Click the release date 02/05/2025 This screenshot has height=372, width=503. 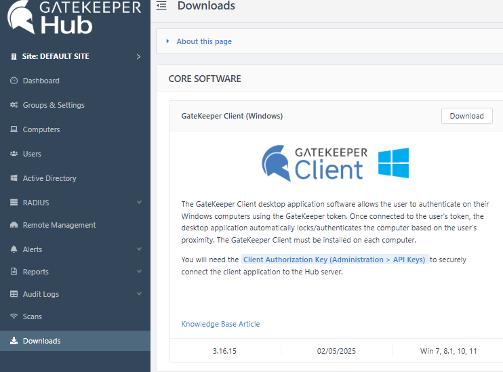pos(336,351)
